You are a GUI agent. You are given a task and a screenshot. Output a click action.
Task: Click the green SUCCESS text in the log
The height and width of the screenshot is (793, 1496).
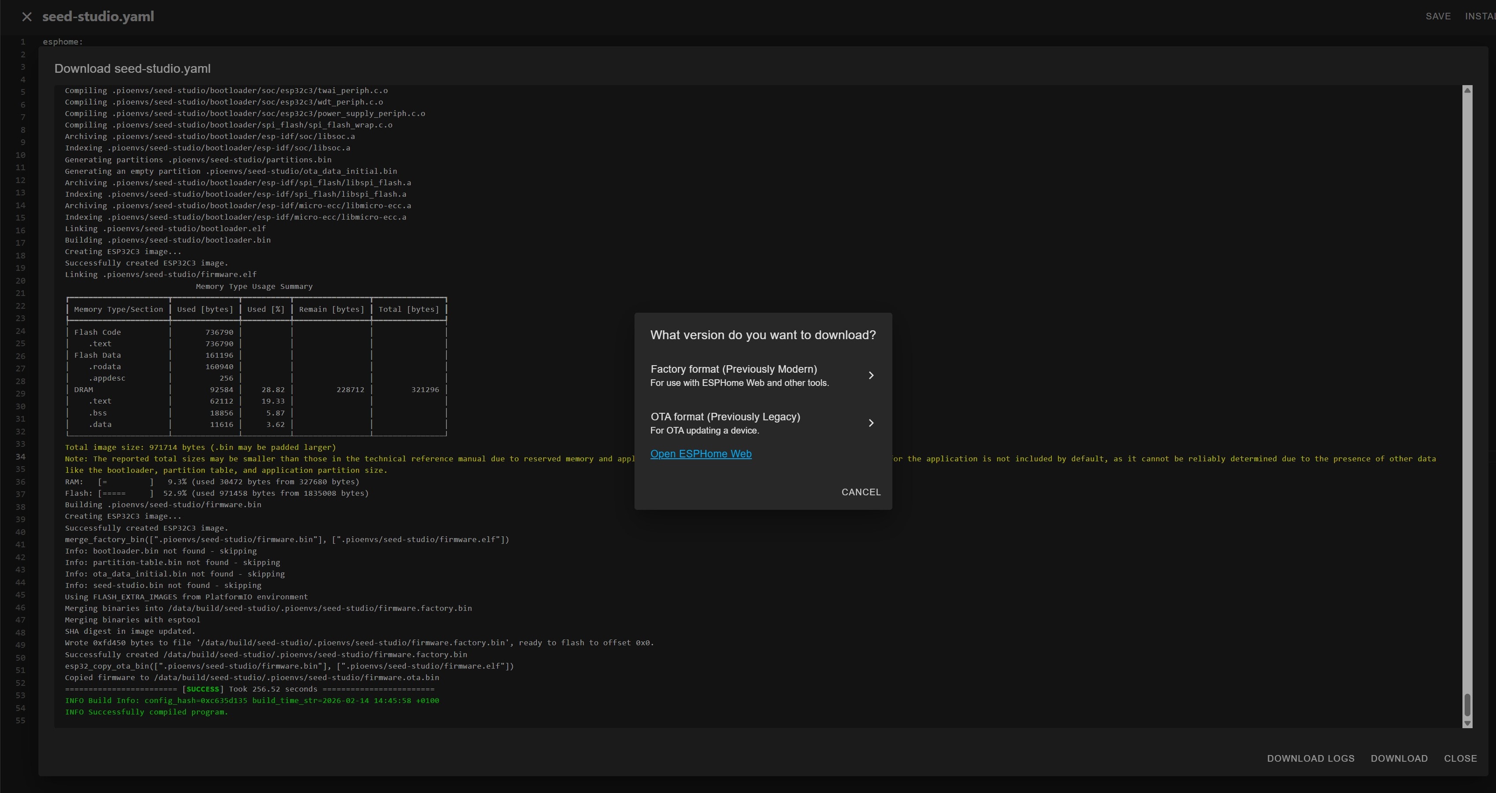pos(202,689)
